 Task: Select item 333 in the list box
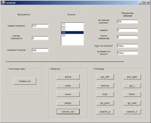(72, 35)
